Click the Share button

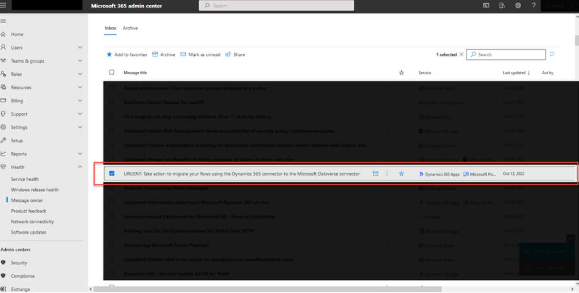pyautogui.click(x=235, y=54)
